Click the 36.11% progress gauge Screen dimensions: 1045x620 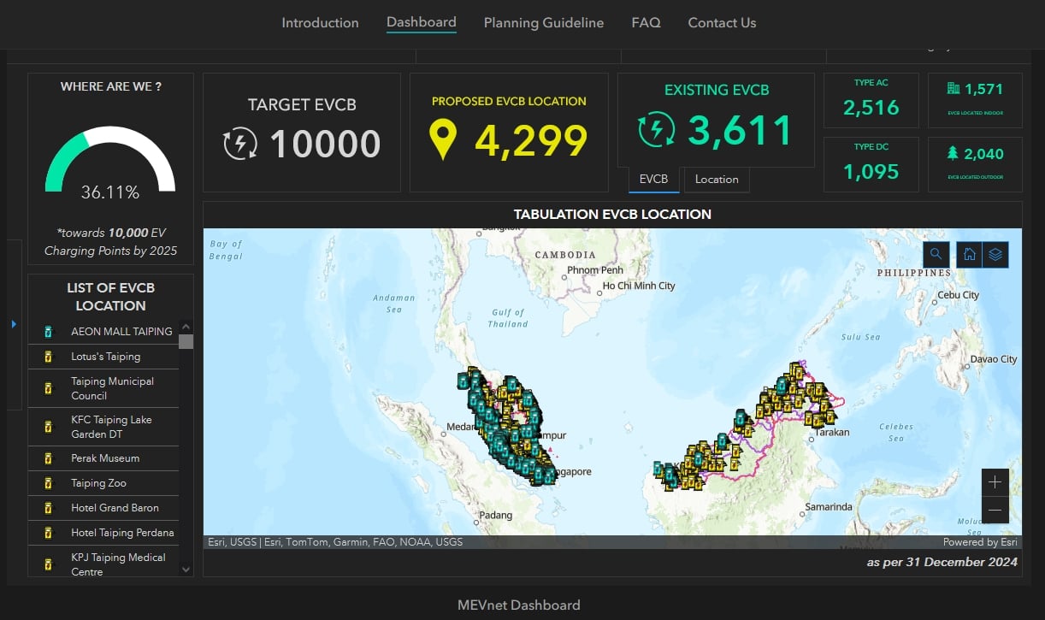pyautogui.click(x=110, y=164)
